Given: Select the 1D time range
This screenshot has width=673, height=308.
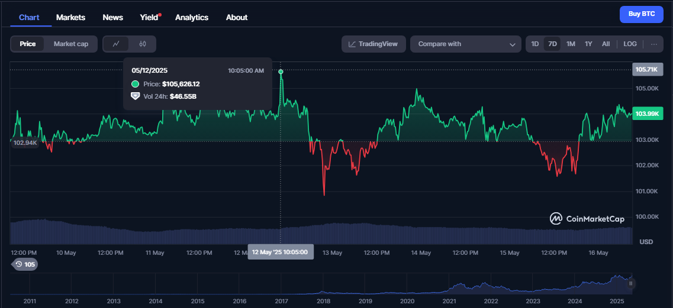Looking at the screenshot, I should [x=535, y=44].
